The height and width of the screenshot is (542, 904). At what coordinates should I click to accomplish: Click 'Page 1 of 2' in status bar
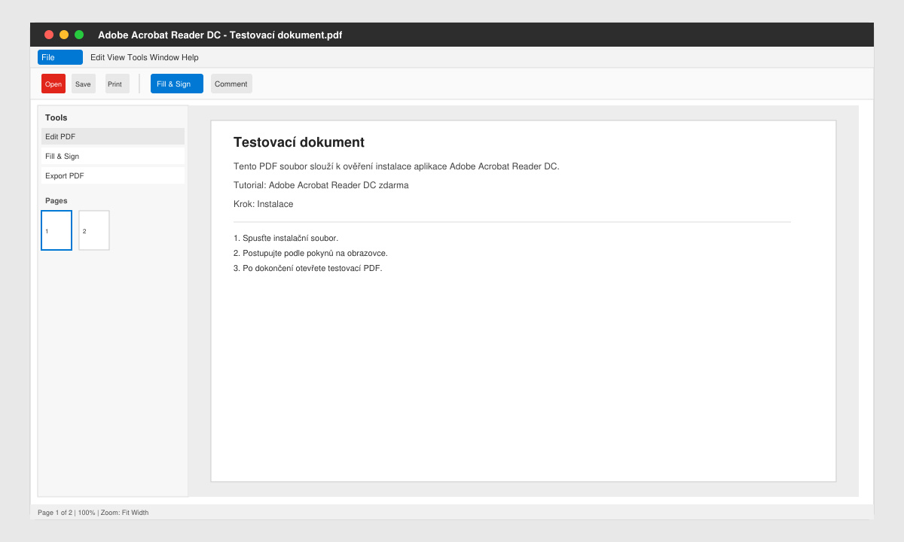point(55,513)
